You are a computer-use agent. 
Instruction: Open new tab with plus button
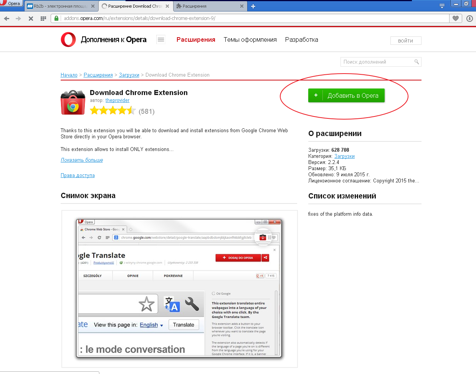(253, 6)
